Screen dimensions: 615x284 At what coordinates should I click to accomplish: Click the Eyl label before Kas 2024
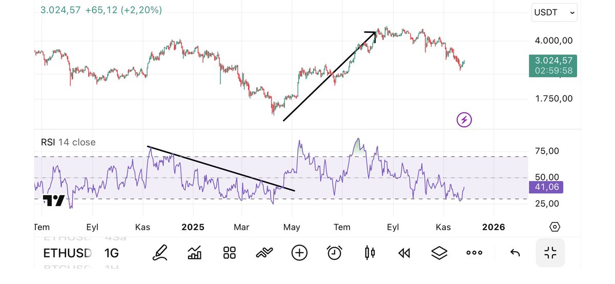coord(92,227)
